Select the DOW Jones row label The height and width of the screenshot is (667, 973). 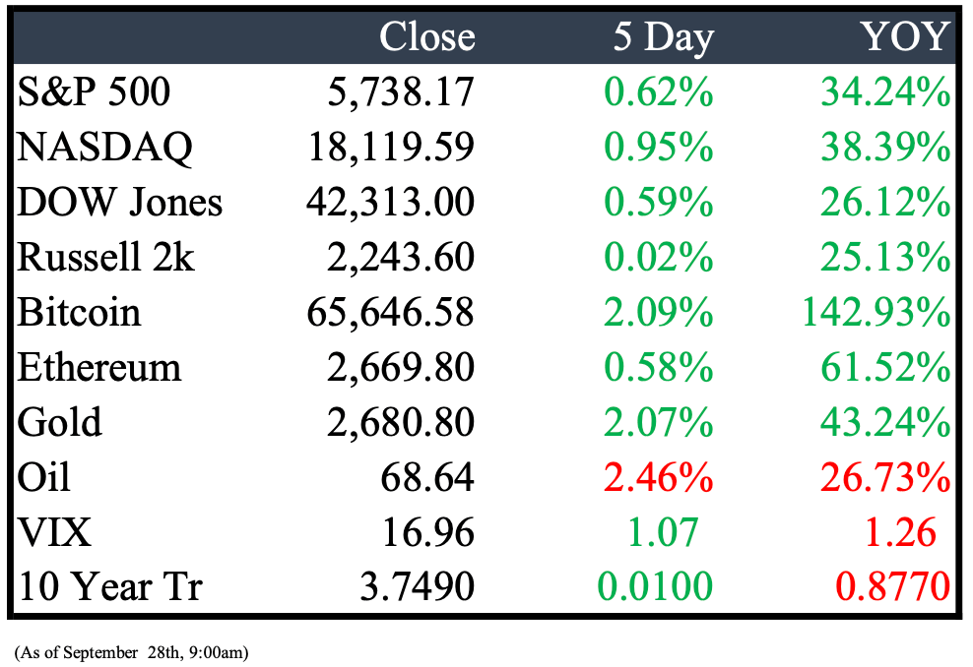[120, 202]
